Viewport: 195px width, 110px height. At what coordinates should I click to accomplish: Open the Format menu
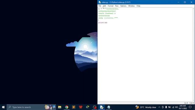(111, 6)
